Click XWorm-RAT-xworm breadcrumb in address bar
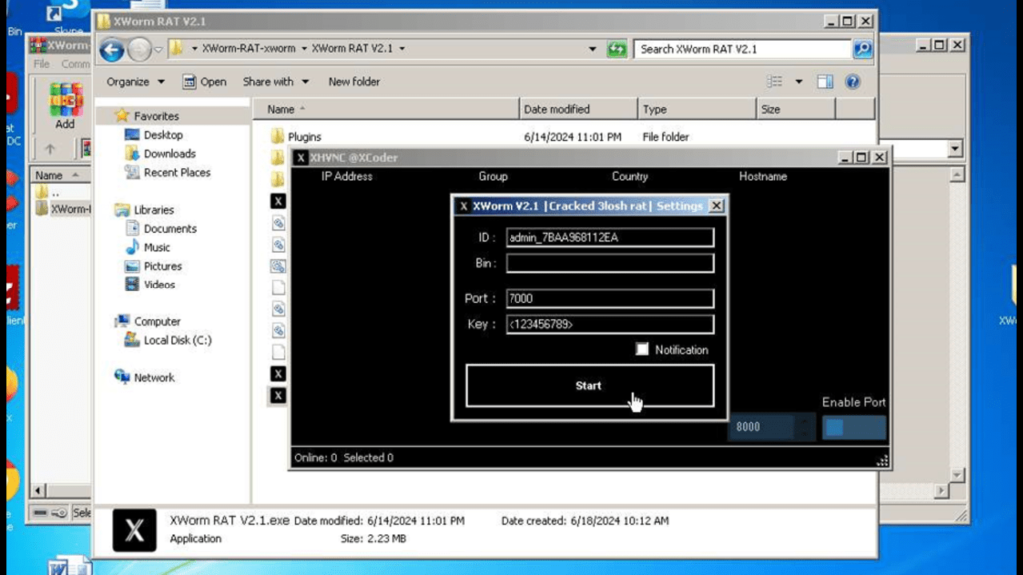 (x=249, y=48)
